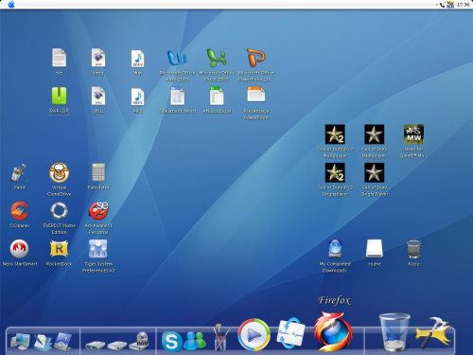This screenshot has height=355, width=473.
Task: Launch Microsoft Office PowerPoint shortcut
Action: pos(256,58)
